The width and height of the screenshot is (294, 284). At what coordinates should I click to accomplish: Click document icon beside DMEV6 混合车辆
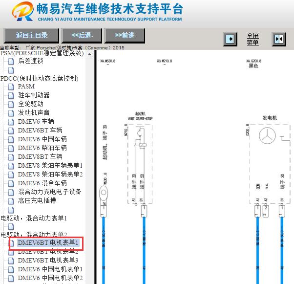point(11,184)
